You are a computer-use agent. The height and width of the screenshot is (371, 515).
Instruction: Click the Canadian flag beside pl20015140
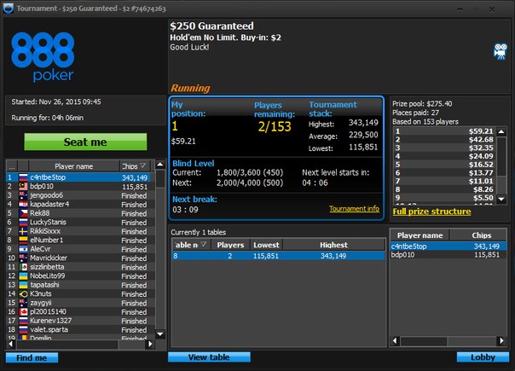tap(23, 312)
